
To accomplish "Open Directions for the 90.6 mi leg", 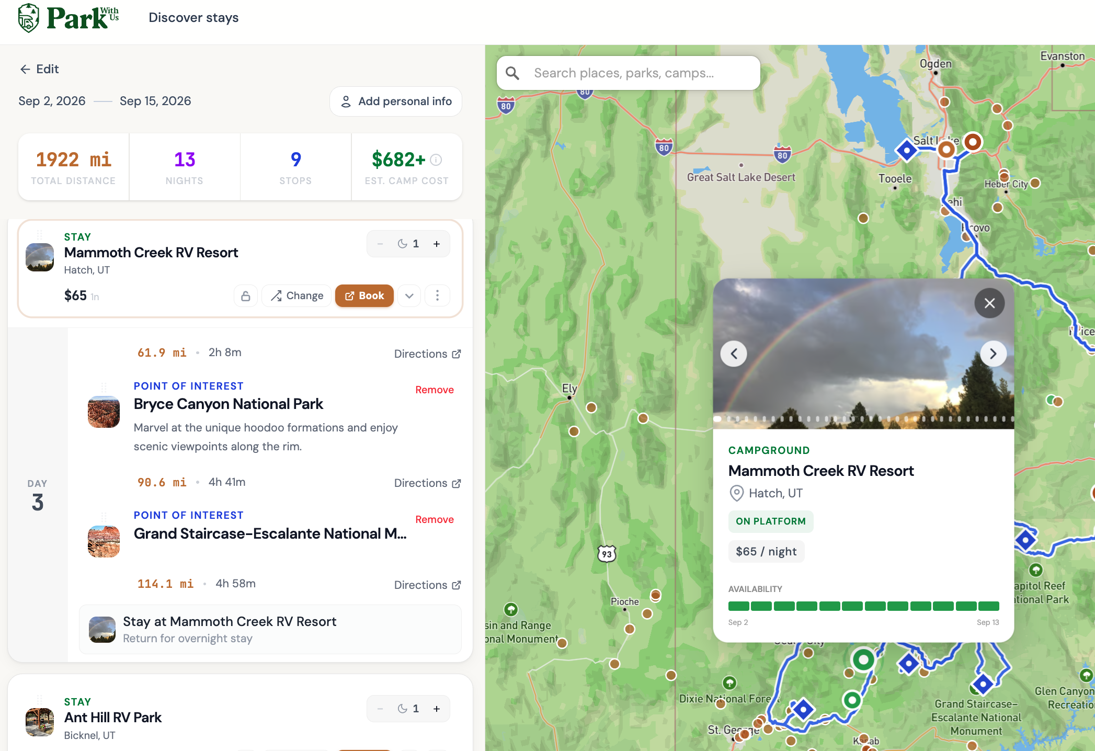I will coord(428,483).
